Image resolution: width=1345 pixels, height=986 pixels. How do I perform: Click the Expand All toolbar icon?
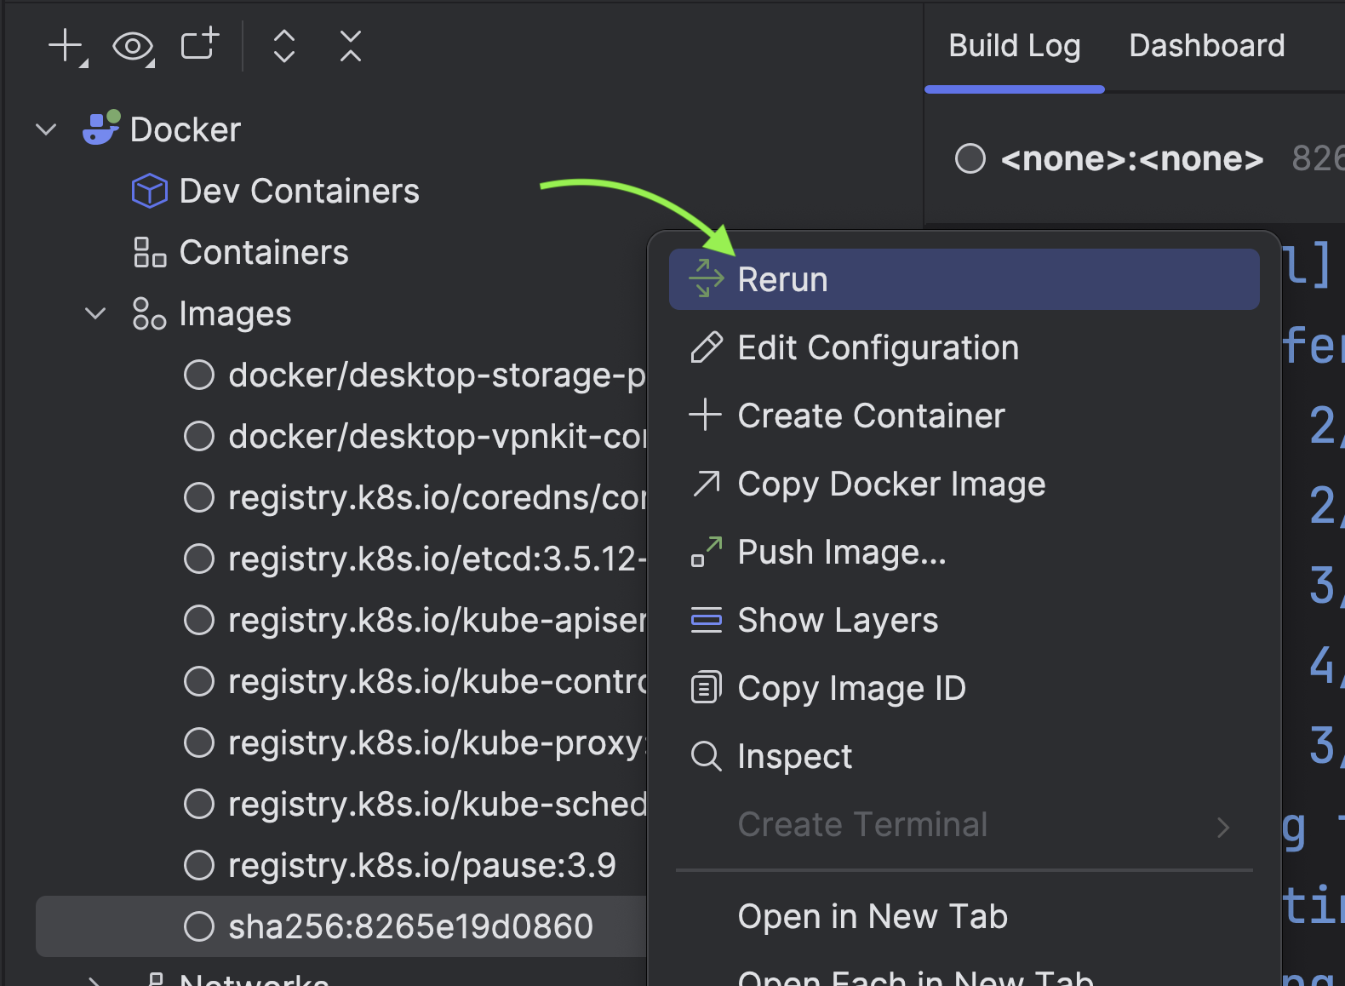pos(284,46)
